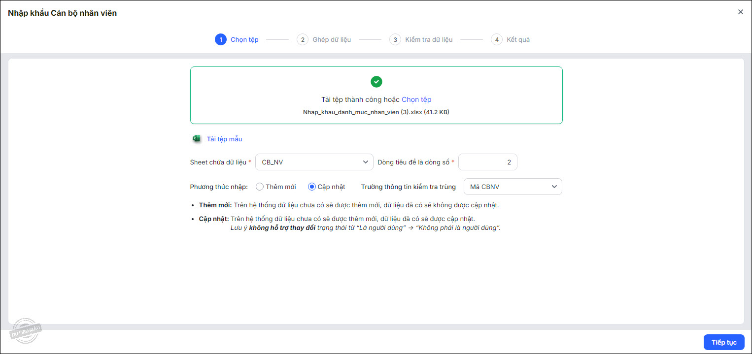Click step 3 circle number icon
Image resolution: width=752 pixels, height=354 pixels.
point(395,39)
